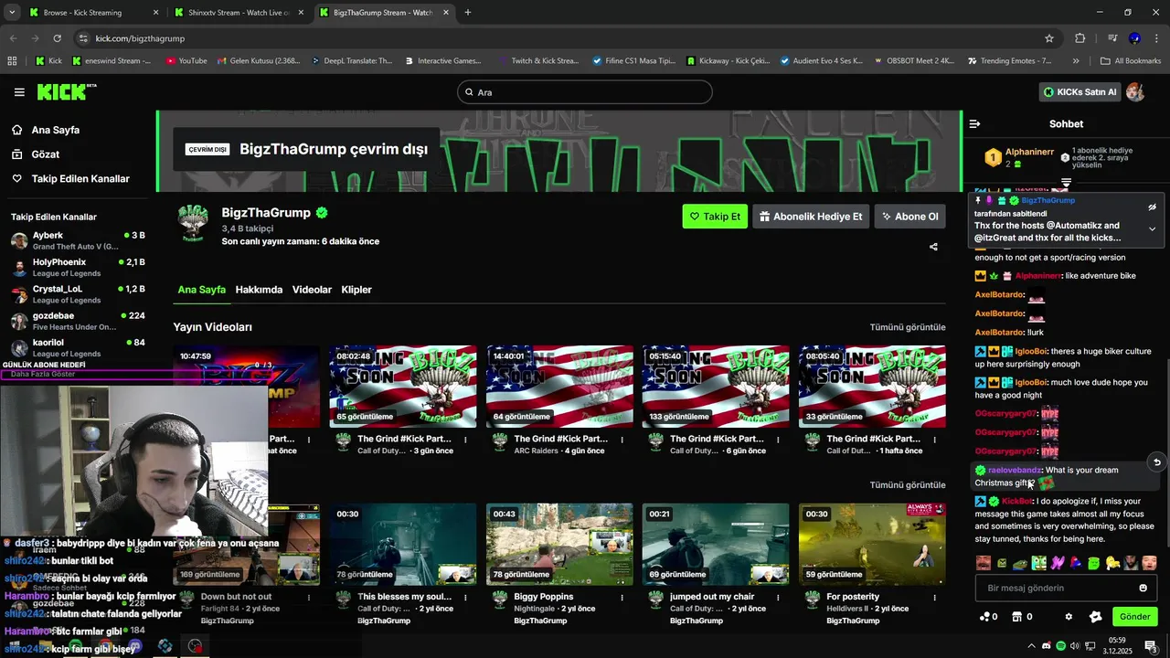
Task: Open options for ARC Raiders video
Action: (x=622, y=440)
